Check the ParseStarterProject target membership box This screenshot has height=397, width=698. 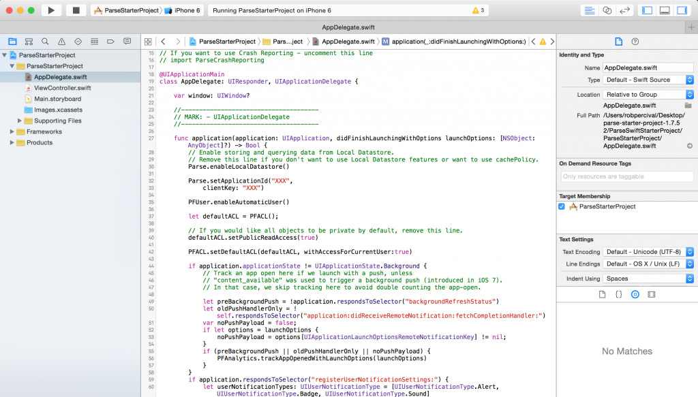(561, 207)
